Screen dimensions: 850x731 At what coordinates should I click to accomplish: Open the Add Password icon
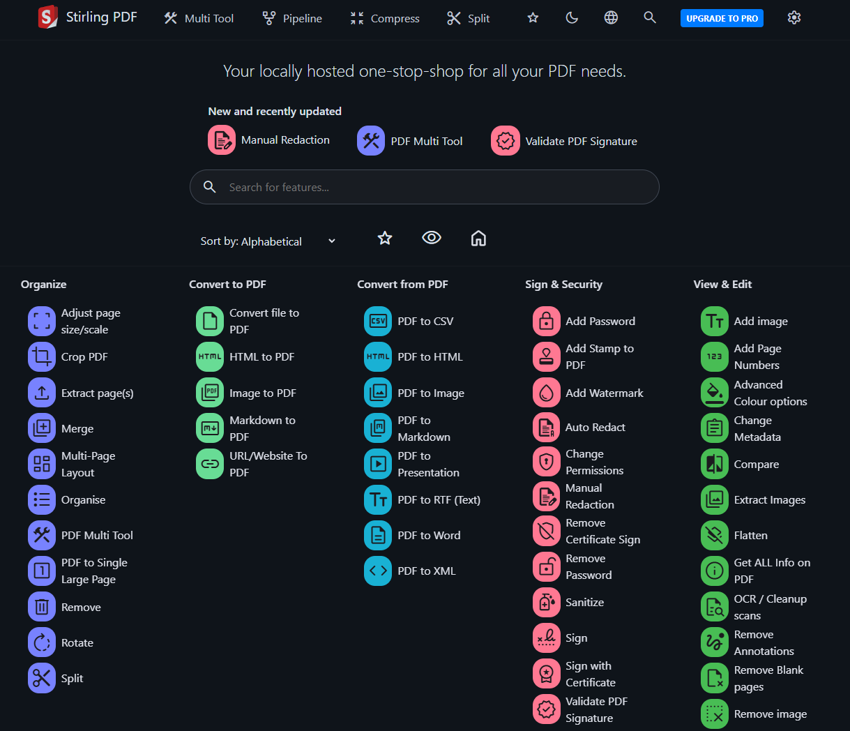point(547,322)
